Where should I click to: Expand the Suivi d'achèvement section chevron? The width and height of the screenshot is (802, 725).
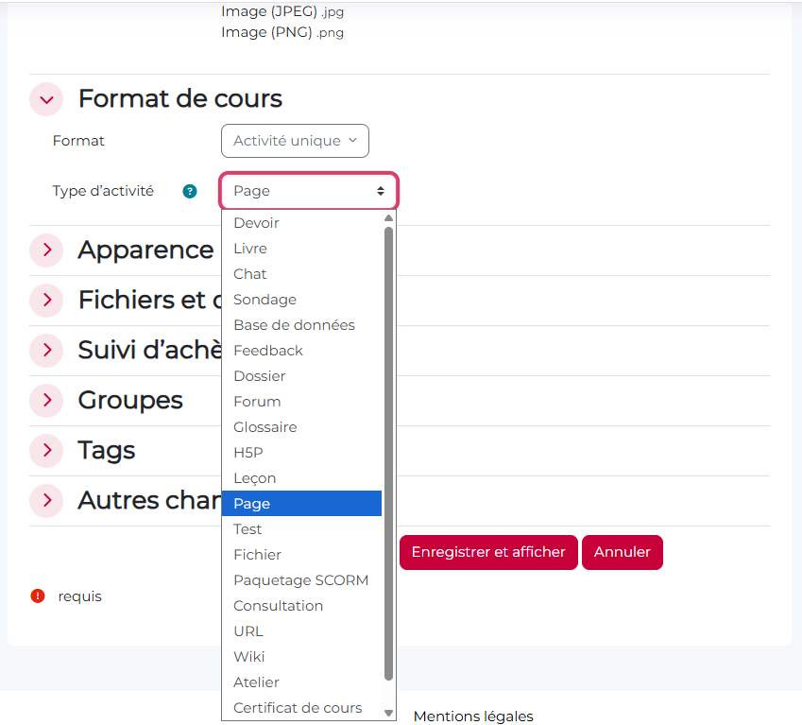(x=46, y=351)
